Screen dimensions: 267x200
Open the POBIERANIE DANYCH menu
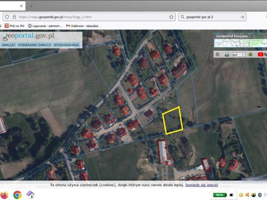(35, 45)
